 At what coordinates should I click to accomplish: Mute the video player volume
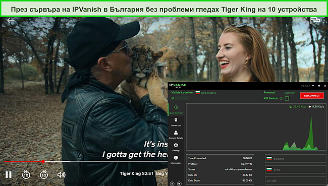click(61, 175)
